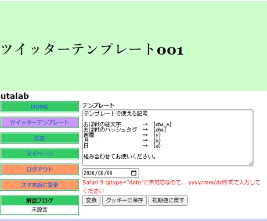Viewport: 267px width, 221px height.
Task: Click the おは戦のハッシュタグ line in the template
Action: point(125,130)
